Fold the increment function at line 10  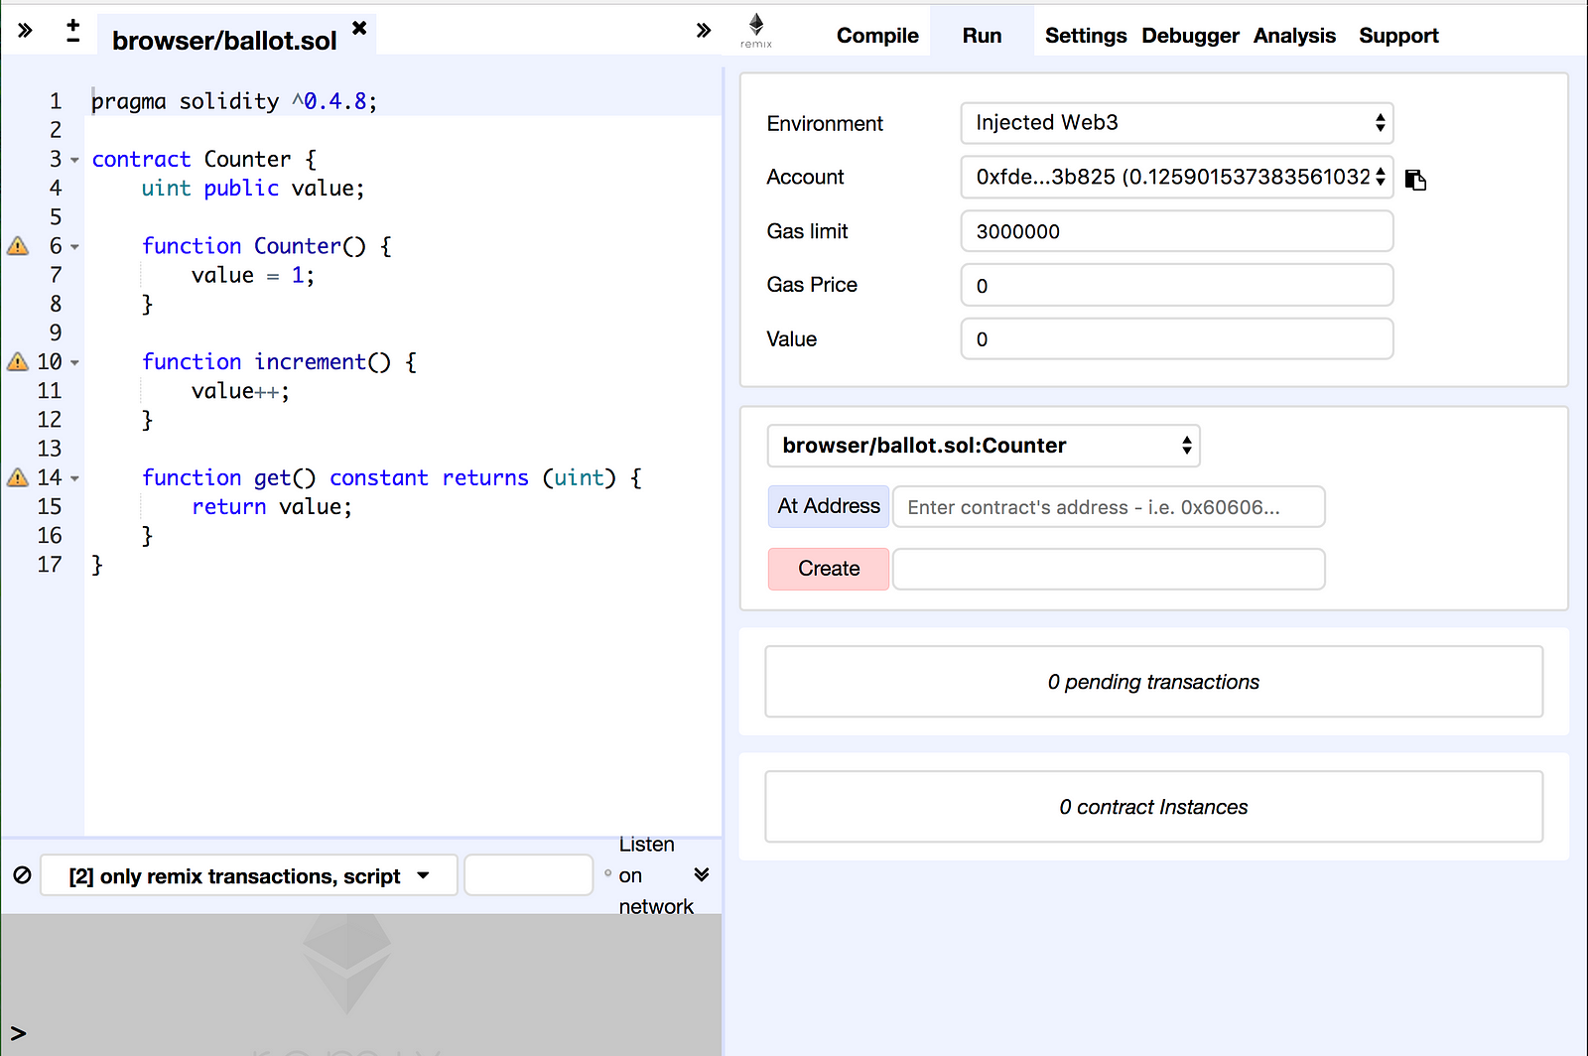tap(74, 363)
